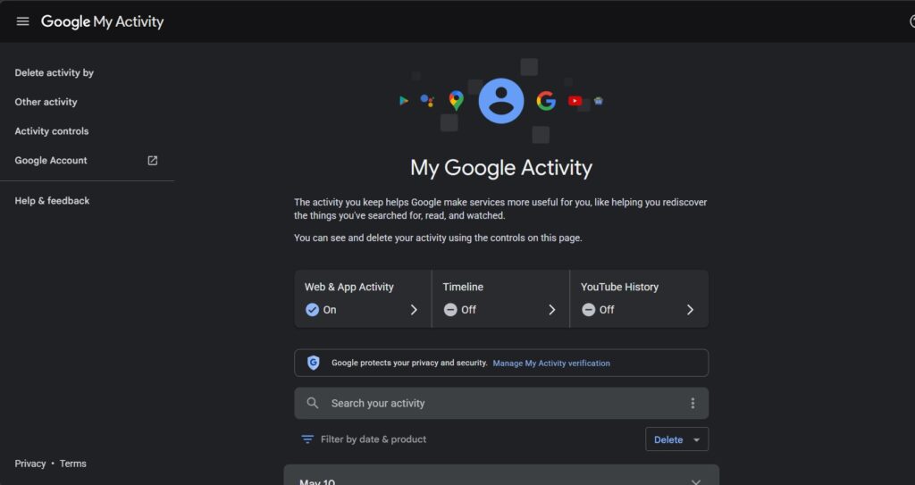Click the Google G logo icon
Viewport: 915px width, 485px height.
546,101
